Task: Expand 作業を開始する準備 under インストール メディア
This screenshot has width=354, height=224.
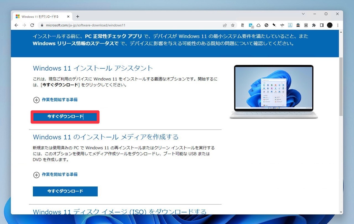Action: click(x=55, y=175)
